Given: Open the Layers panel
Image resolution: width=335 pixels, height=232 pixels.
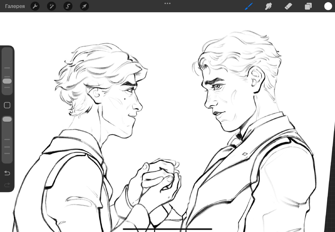Looking at the screenshot, I should coord(308,6).
